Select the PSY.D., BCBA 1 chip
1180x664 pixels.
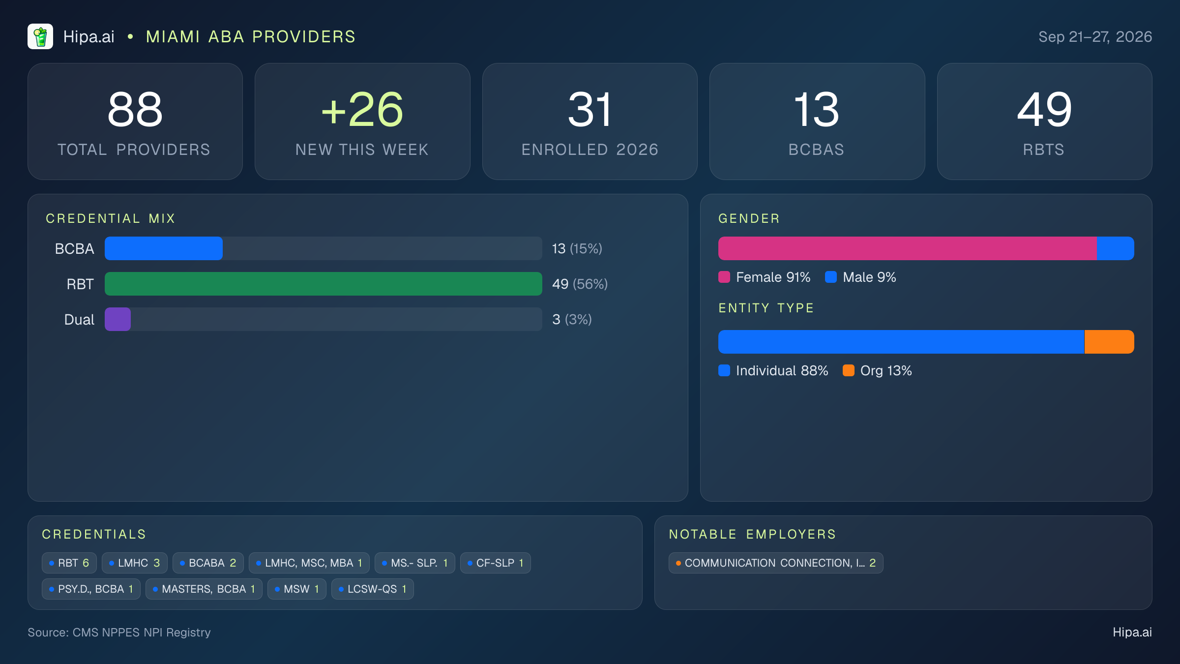[x=91, y=589]
